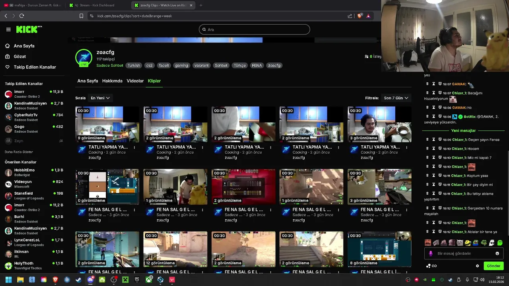The height and width of the screenshot is (286, 509).
Task: Click the purple microphone icon in chat input
Action: click(x=431, y=253)
